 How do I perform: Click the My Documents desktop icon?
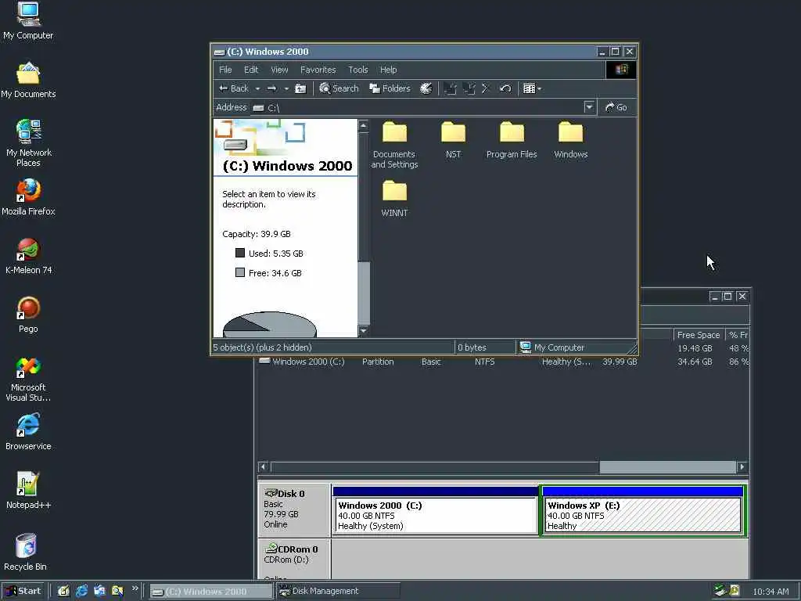(28, 80)
